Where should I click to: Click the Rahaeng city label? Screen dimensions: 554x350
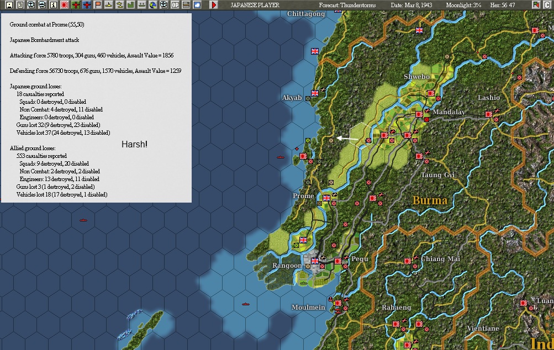[x=397, y=307]
